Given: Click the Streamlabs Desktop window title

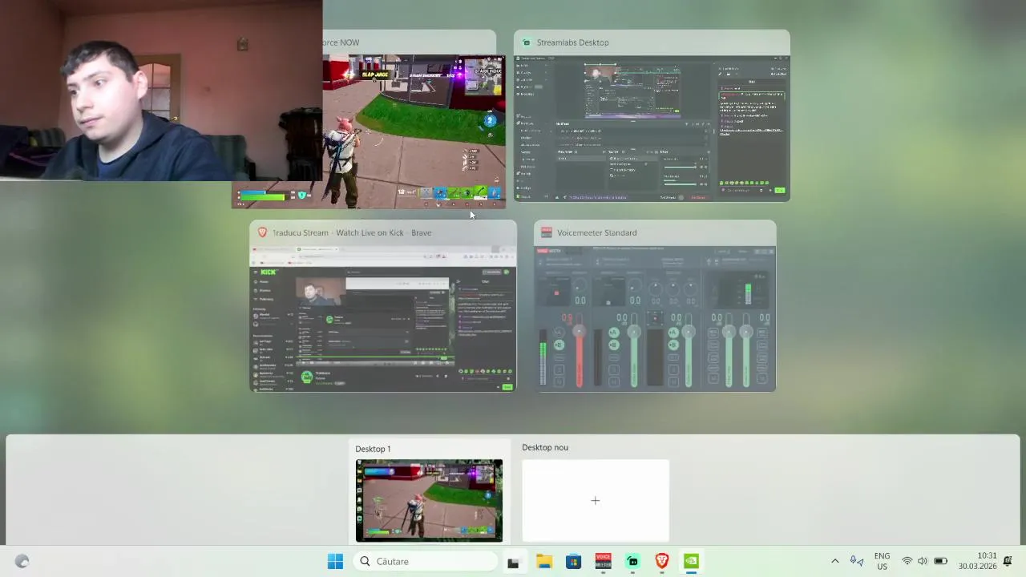Looking at the screenshot, I should point(572,42).
